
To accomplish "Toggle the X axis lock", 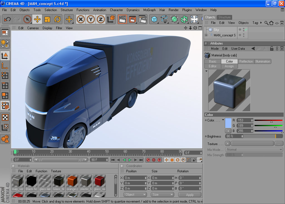I will pyautogui.click(x=81, y=19).
